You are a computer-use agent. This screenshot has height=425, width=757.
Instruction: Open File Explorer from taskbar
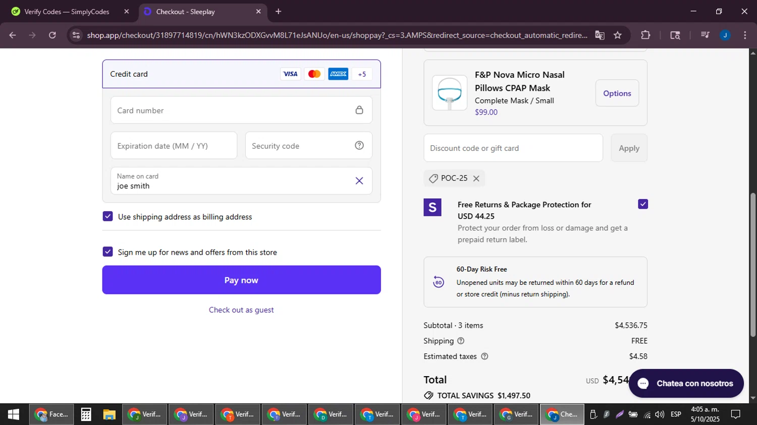click(109, 414)
